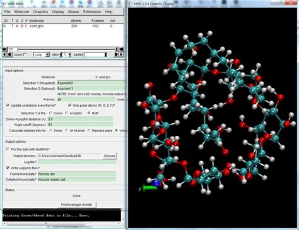Click the Frames input field
This screenshot has height=230, width=299.
pos(86,99)
